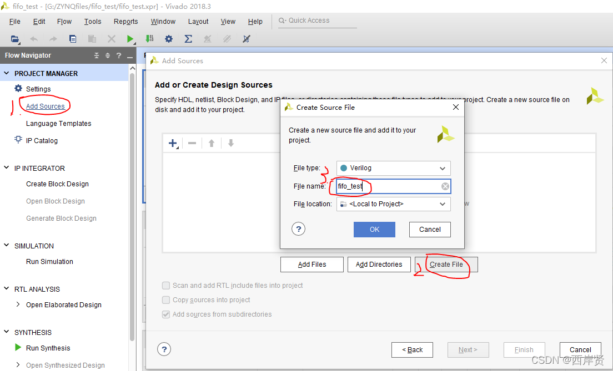
Task: Click the Sigma reports toolbar icon
Action: 188,39
